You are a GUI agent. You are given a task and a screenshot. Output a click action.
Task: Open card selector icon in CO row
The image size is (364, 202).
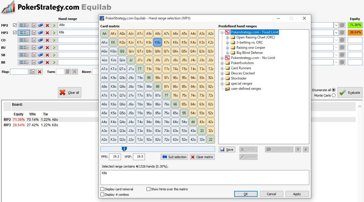(x=34, y=40)
